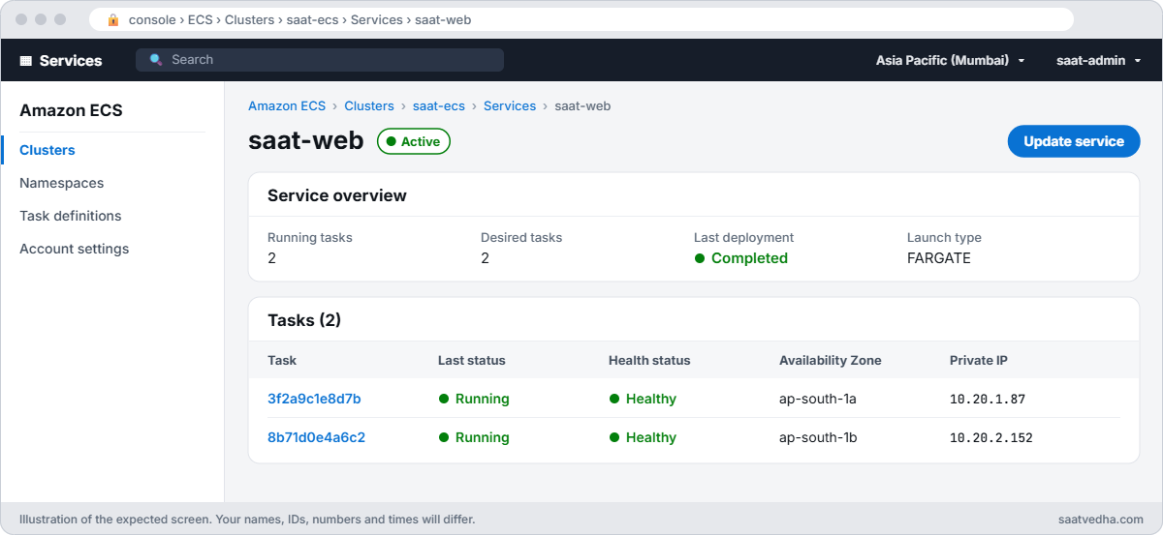Click the FARGATE launch type value
The width and height of the screenshot is (1163, 535).
[939, 258]
